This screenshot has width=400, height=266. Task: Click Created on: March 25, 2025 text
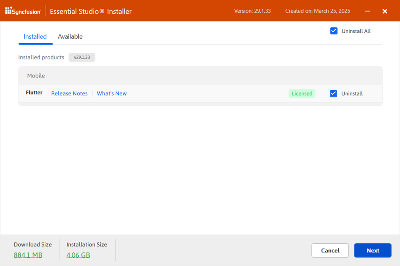(318, 11)
